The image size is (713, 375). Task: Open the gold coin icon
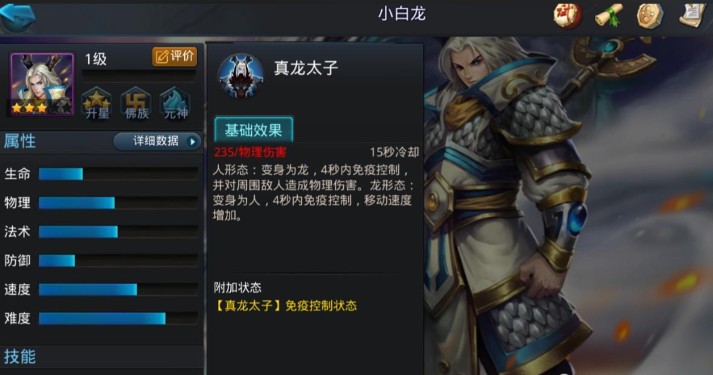click(649, 16)
